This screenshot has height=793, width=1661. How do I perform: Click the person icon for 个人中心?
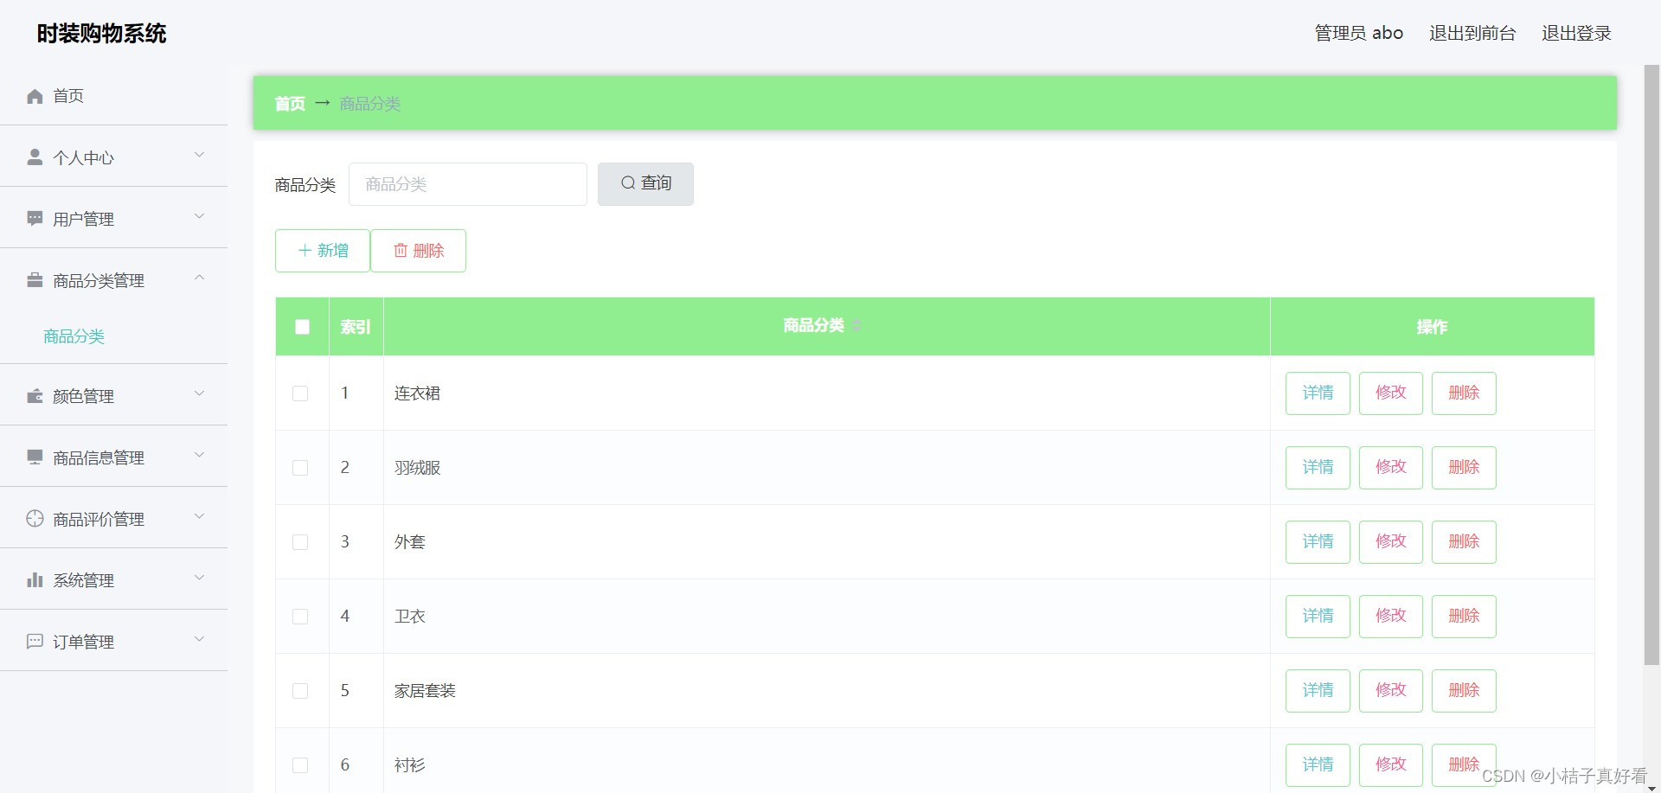click(x=35, y=157)
